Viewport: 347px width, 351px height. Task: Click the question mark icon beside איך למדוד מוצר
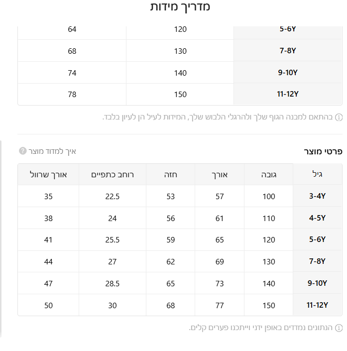(x=22, y=151)
